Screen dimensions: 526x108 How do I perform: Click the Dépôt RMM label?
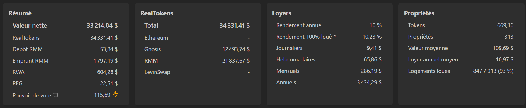(x=28, y=49)
